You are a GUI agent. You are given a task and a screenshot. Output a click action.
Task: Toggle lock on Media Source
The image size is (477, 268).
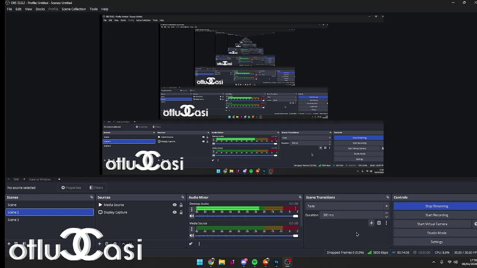pos(181,205)
